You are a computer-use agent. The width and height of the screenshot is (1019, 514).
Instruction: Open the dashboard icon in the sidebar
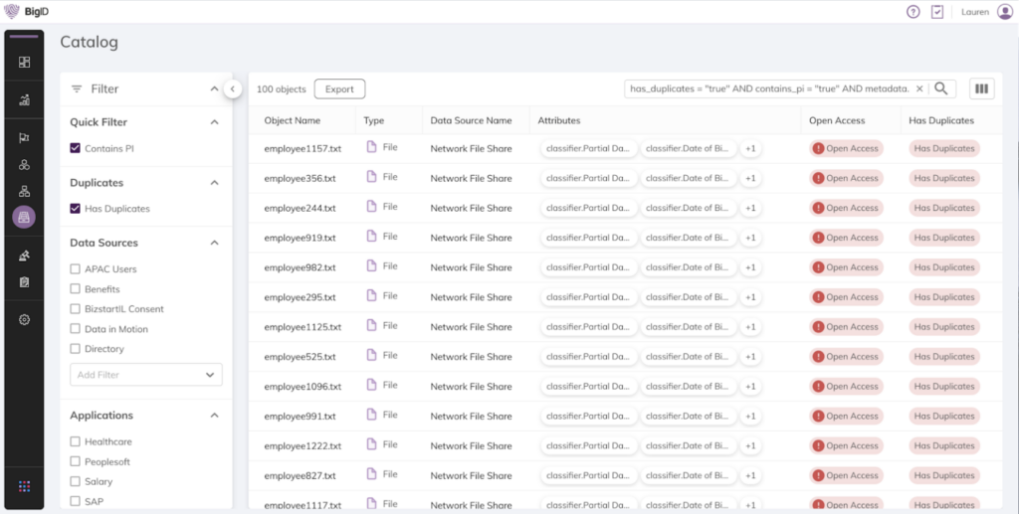[x=24, y=62]
